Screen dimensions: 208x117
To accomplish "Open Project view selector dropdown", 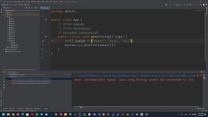I will (x=7, y=8).
